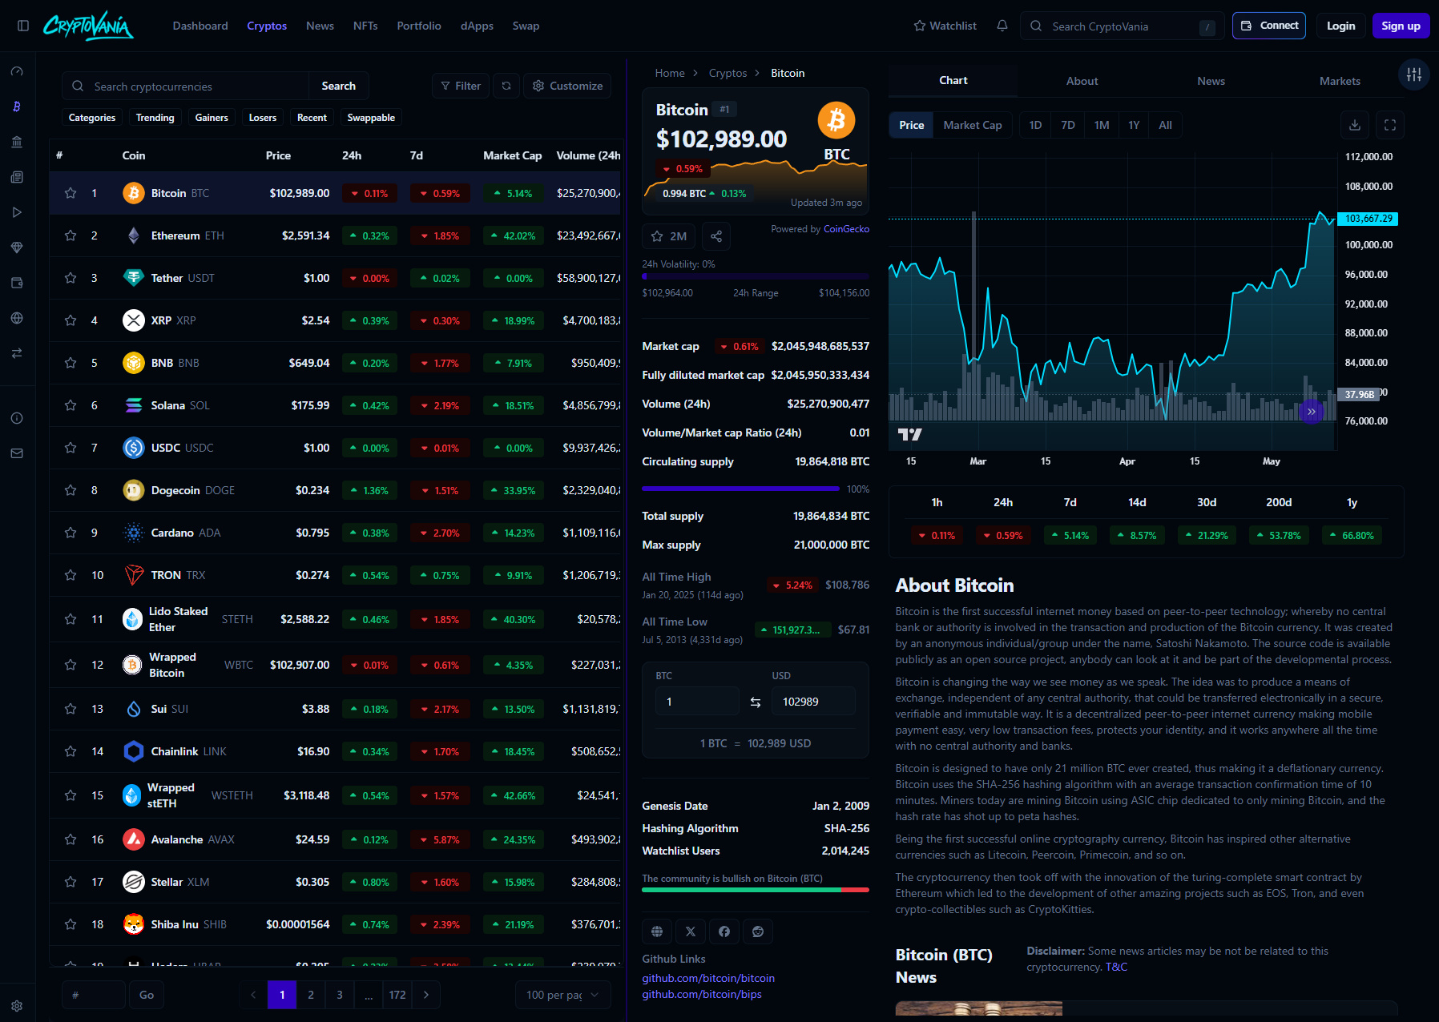Open Customize columns menu
Image resolution: width=1439 pixels, height=1022 pixels.
point(567,86)
